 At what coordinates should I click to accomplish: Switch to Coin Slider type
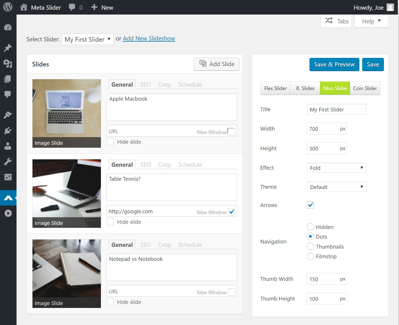pos(365,88)
